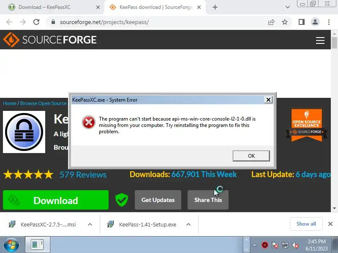Click the page scrollbar thumb
The width and height of the screenshot is (338, 253).
pos(334,43)
